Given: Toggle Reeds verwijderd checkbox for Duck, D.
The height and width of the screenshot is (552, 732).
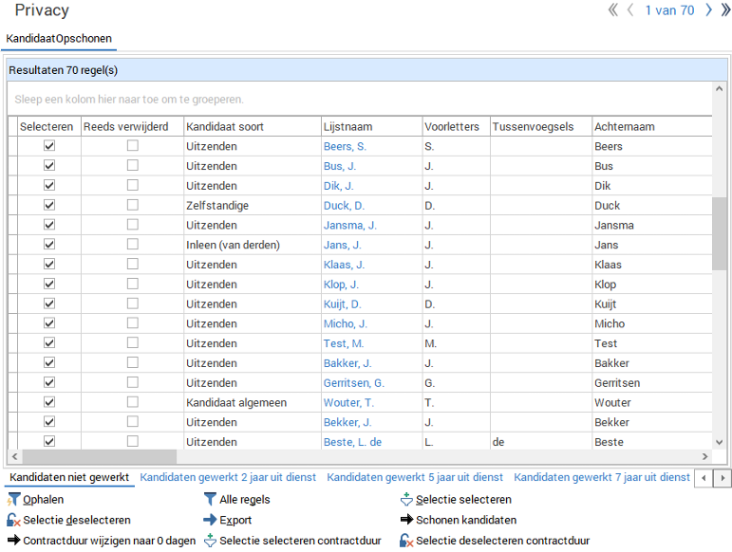Looking at the screenshot, I should tap(133, 206).
